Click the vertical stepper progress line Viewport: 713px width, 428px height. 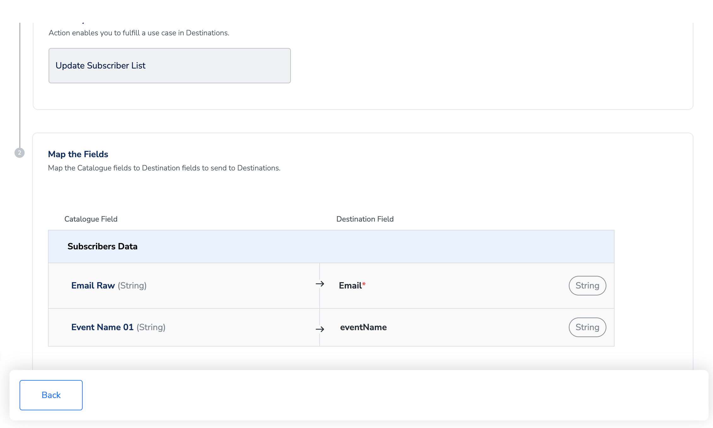(20, 85)
